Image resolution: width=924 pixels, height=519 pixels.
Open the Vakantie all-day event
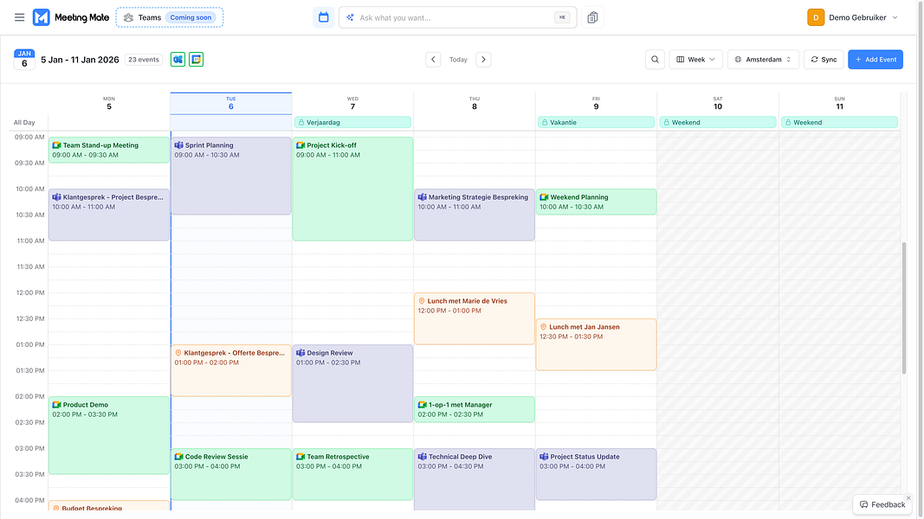[x=596, y=122]
